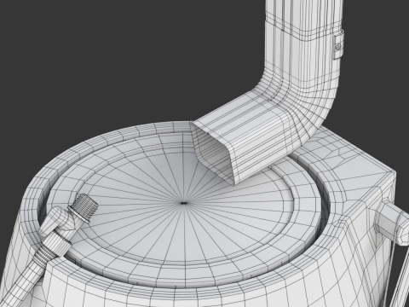Click the center pole vertex of the lid
Image resolution: width=409 pixels, height=307 pixels.
(x=183, y=203)
